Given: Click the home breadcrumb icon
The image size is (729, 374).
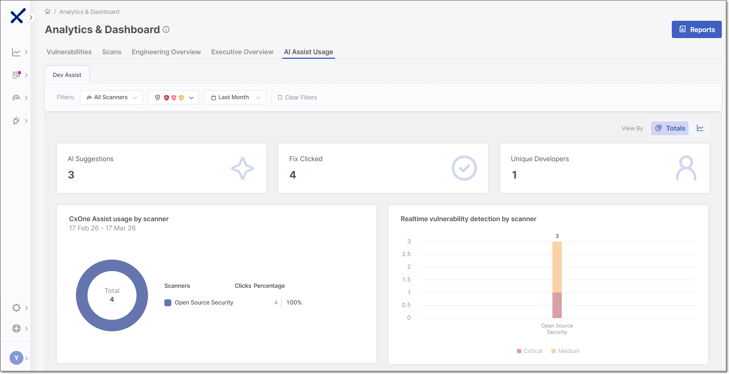Looking at the screenshot, I should [48, 12].
